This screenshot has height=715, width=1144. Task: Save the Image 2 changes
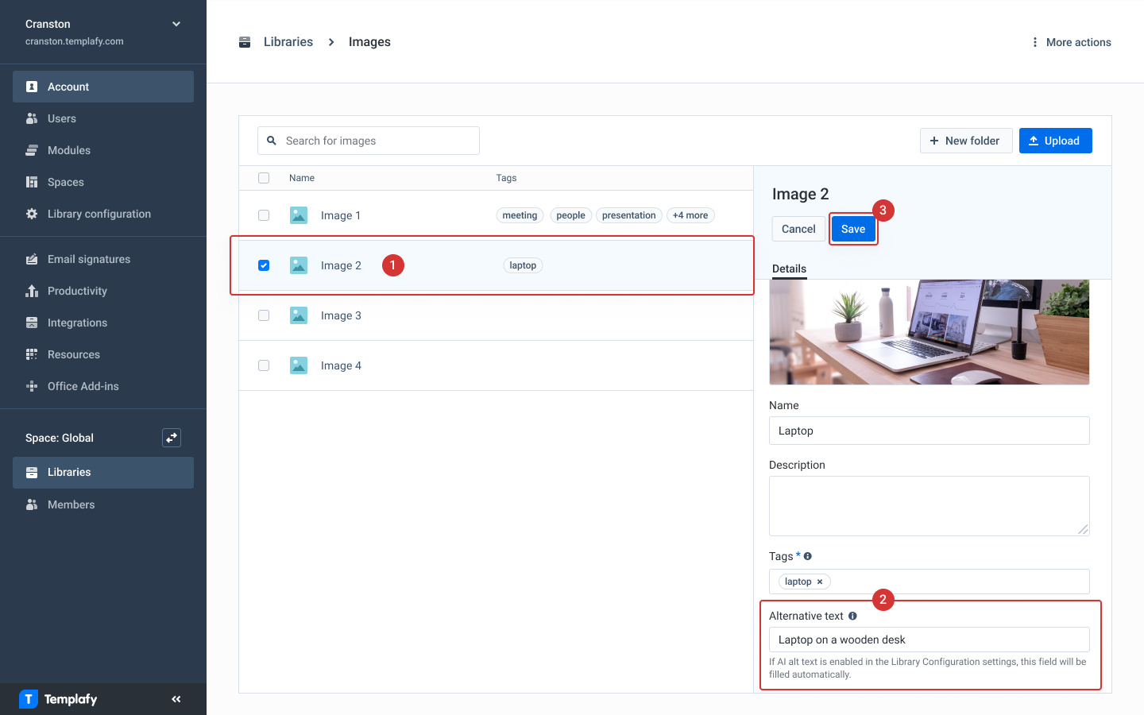(x=853, y=229)
